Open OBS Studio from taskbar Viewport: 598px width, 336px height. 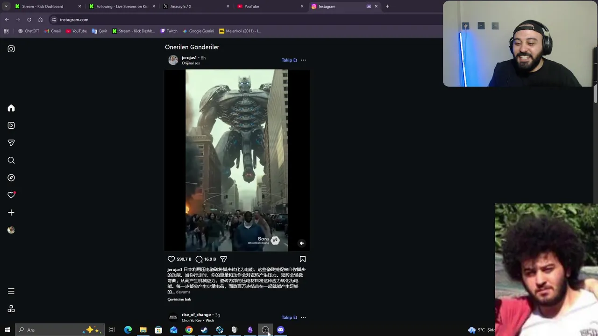tap(265, 330)
